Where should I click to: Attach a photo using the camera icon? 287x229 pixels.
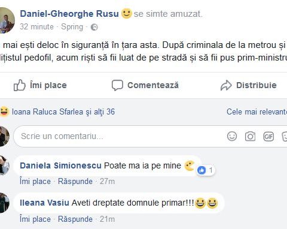(x=250, y=137)
